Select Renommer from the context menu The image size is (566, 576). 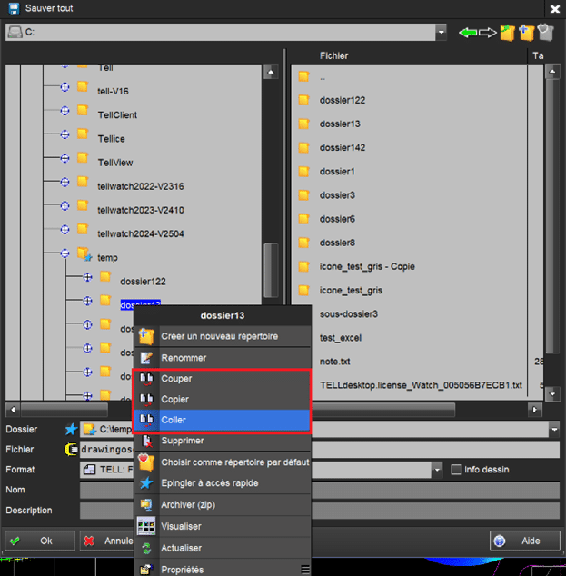[x=184, y=358]
